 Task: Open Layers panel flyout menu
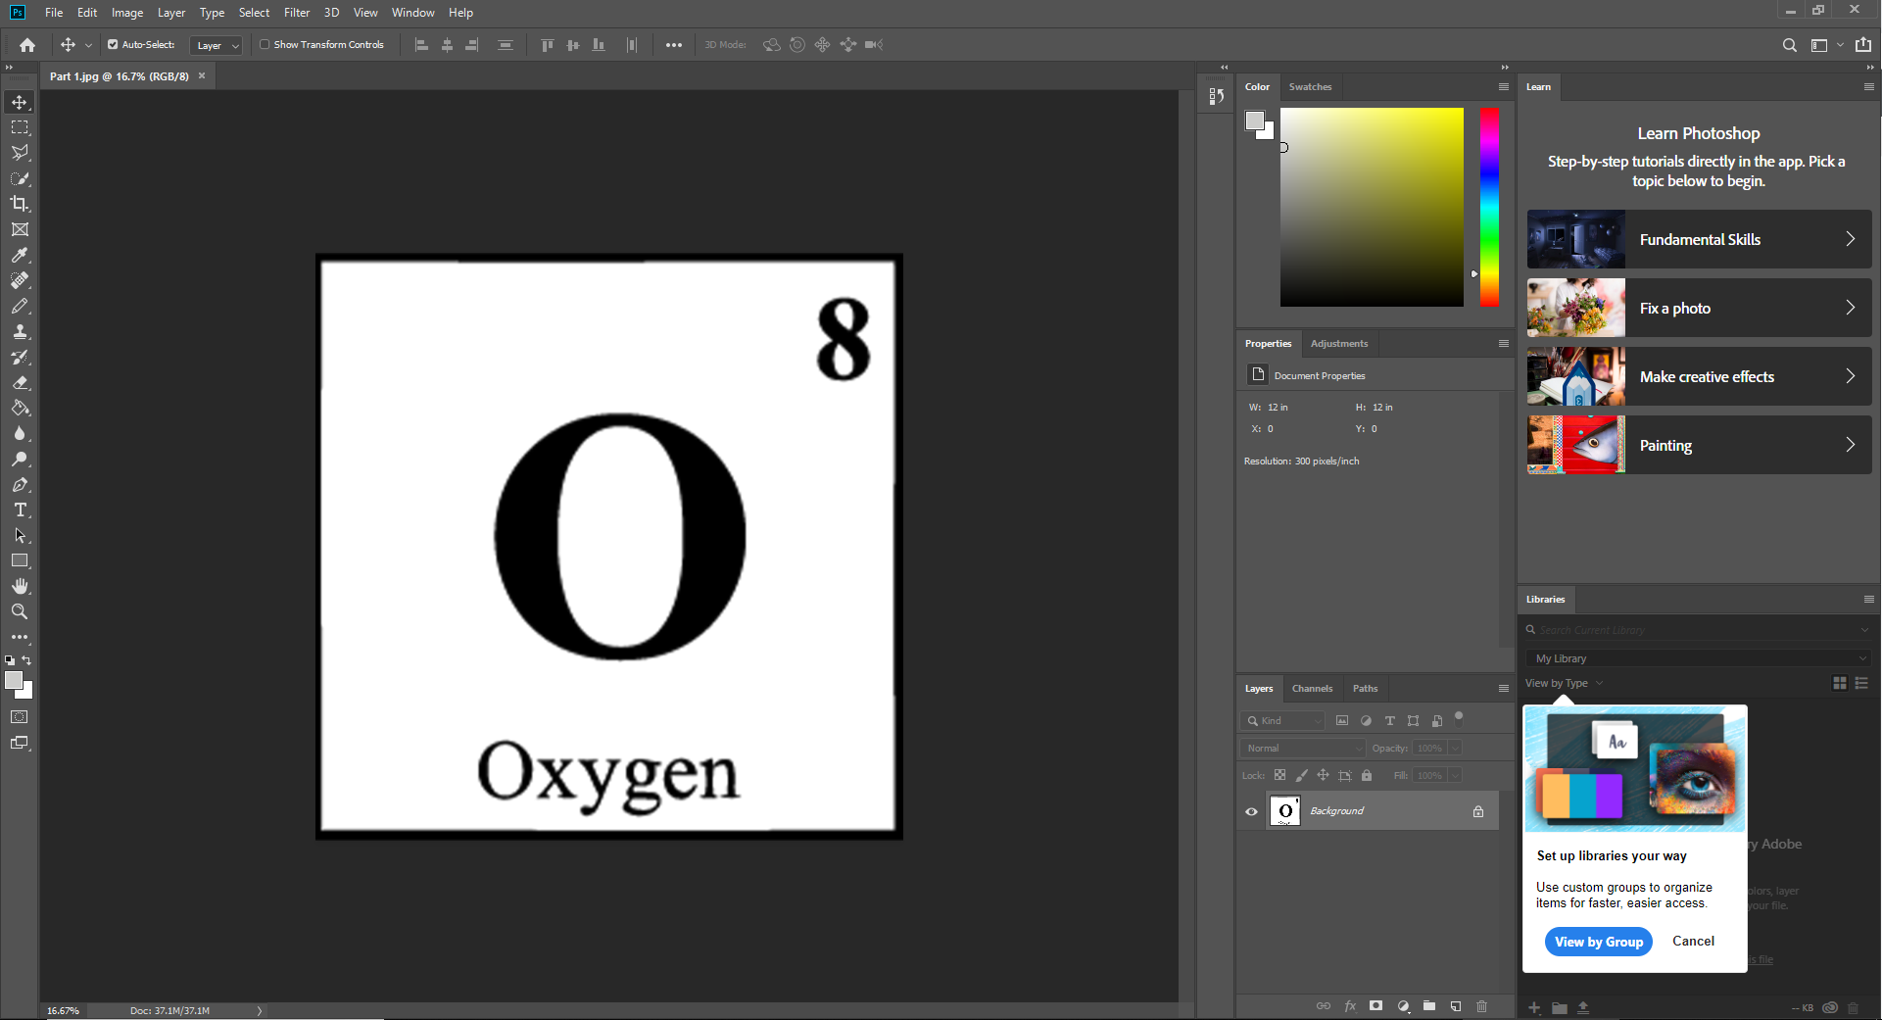1504,689
